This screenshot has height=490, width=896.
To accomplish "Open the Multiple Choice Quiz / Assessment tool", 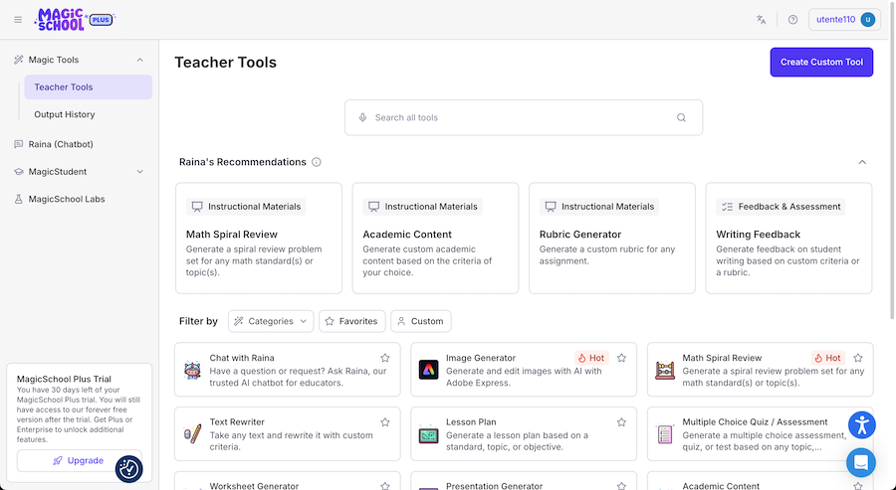I will click(760, 434).
